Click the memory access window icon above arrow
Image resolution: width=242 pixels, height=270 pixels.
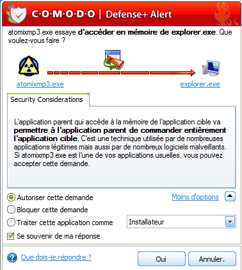click(x=114, y=60)
